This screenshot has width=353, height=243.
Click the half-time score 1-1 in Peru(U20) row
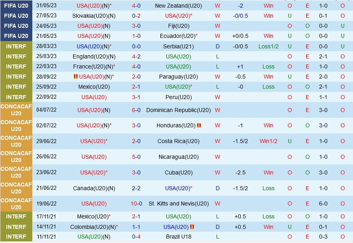323,97
